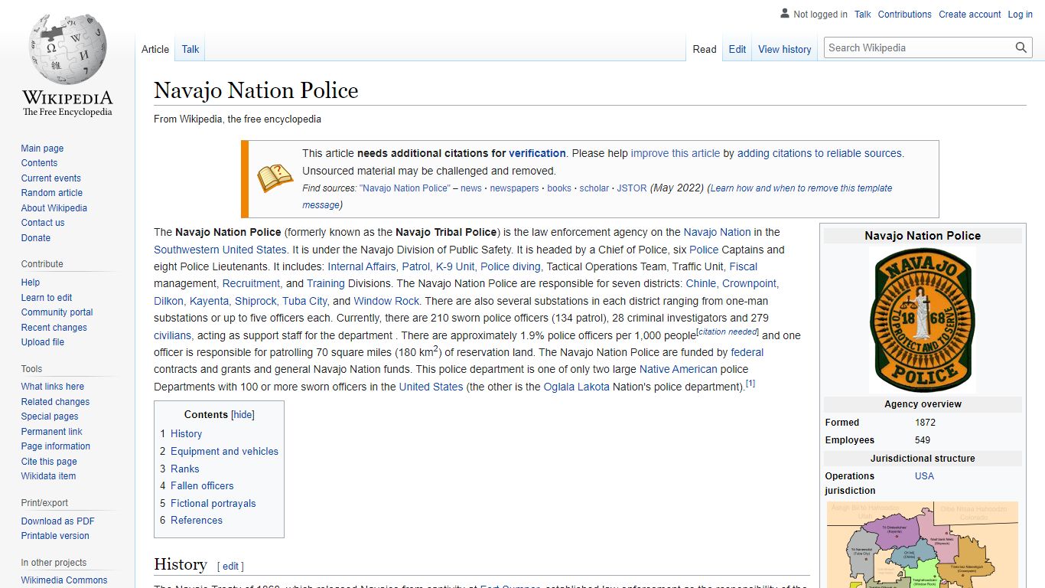Open Special pages link

click(x=50, y=416)
